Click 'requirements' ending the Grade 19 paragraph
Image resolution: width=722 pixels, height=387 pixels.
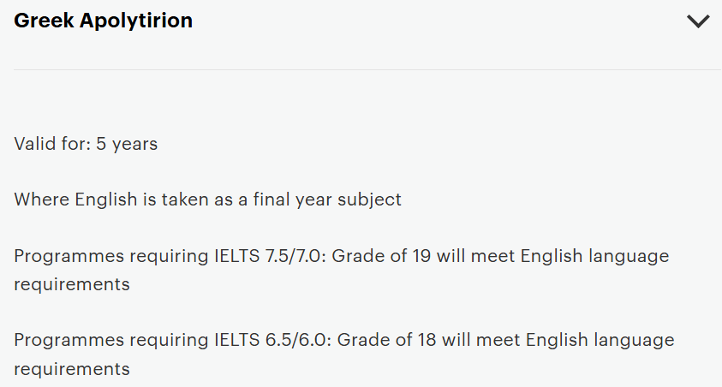click(72, 284)
